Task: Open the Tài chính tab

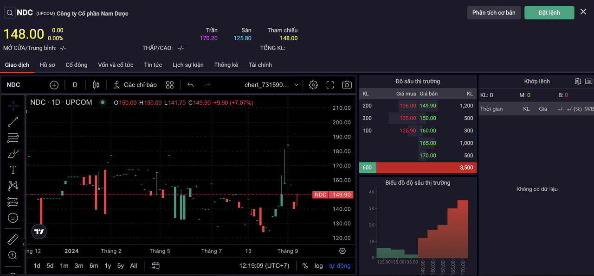Action: coord(260,65)
